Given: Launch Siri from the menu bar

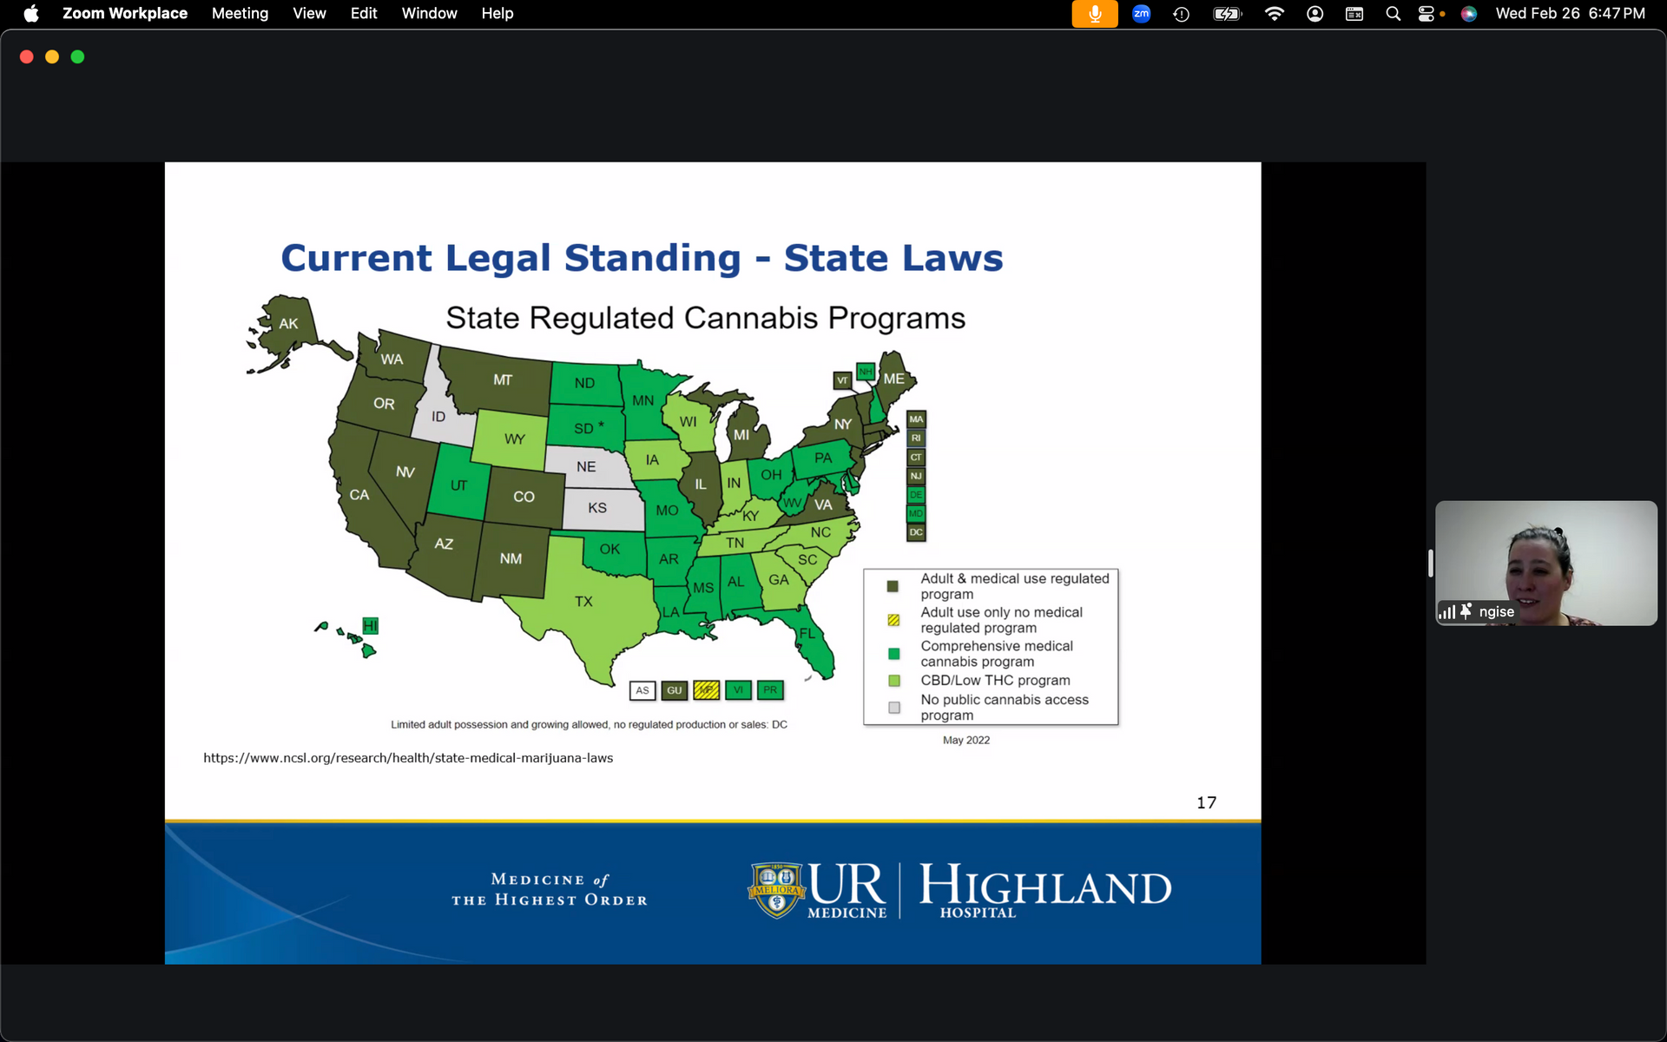Looking at the screenshot, I should pos(1469,14).
